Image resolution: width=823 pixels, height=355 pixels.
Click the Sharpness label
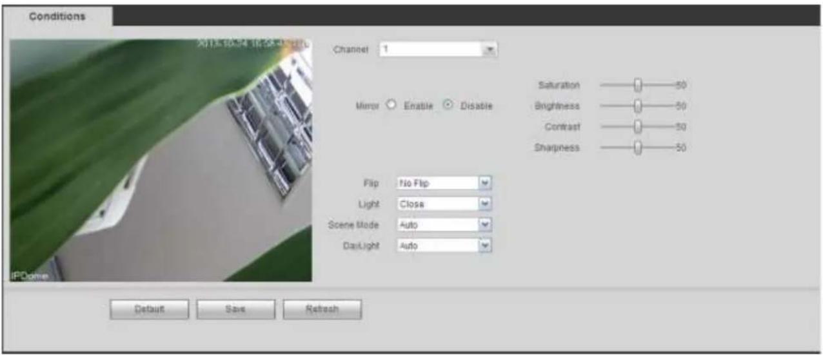[x=557, y=148]
